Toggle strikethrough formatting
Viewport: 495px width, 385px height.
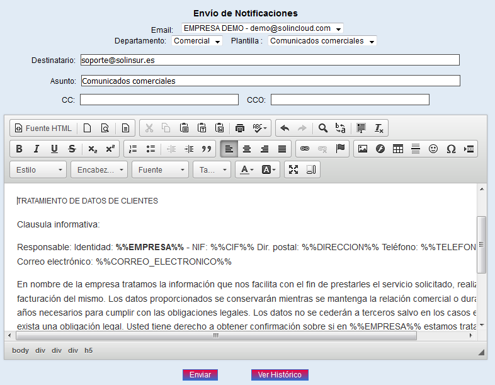tap(72, 149)
